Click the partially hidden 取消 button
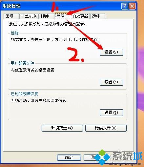 pyautogui.click(x=90, y=157)
